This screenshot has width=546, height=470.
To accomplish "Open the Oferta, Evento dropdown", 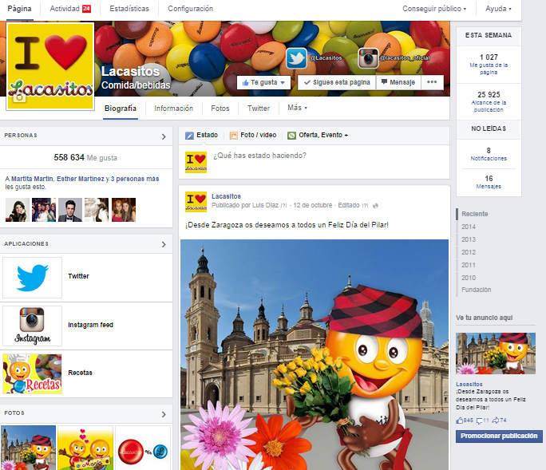I will pyautogui.click(x=323, y=135).
